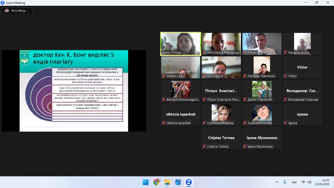Click the Zoom icon on the taskbar
This screenshot has height=188, width=334.
click(189, 182)
